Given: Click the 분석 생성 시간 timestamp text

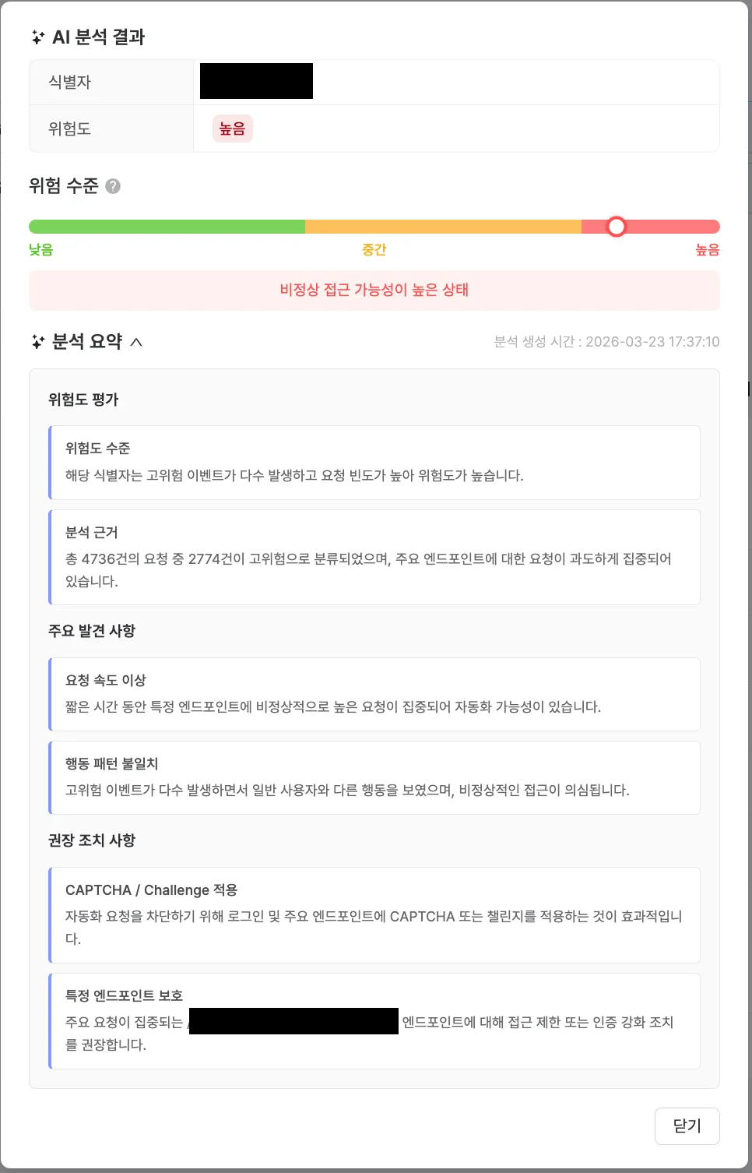Looking at the screenshot, I should tap(606, 341).
